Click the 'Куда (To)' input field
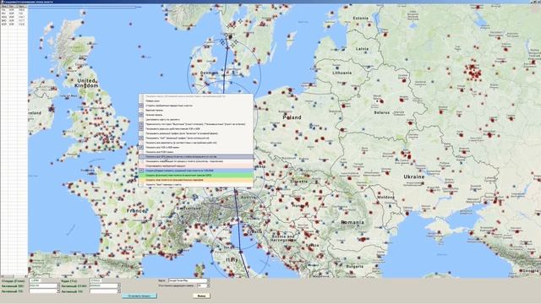Screen dimensions: 541x304 tap(96, 280)
